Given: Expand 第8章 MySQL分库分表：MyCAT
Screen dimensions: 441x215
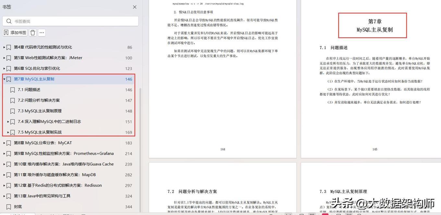Looking at the screenshot, I should [x=4, y=143].
